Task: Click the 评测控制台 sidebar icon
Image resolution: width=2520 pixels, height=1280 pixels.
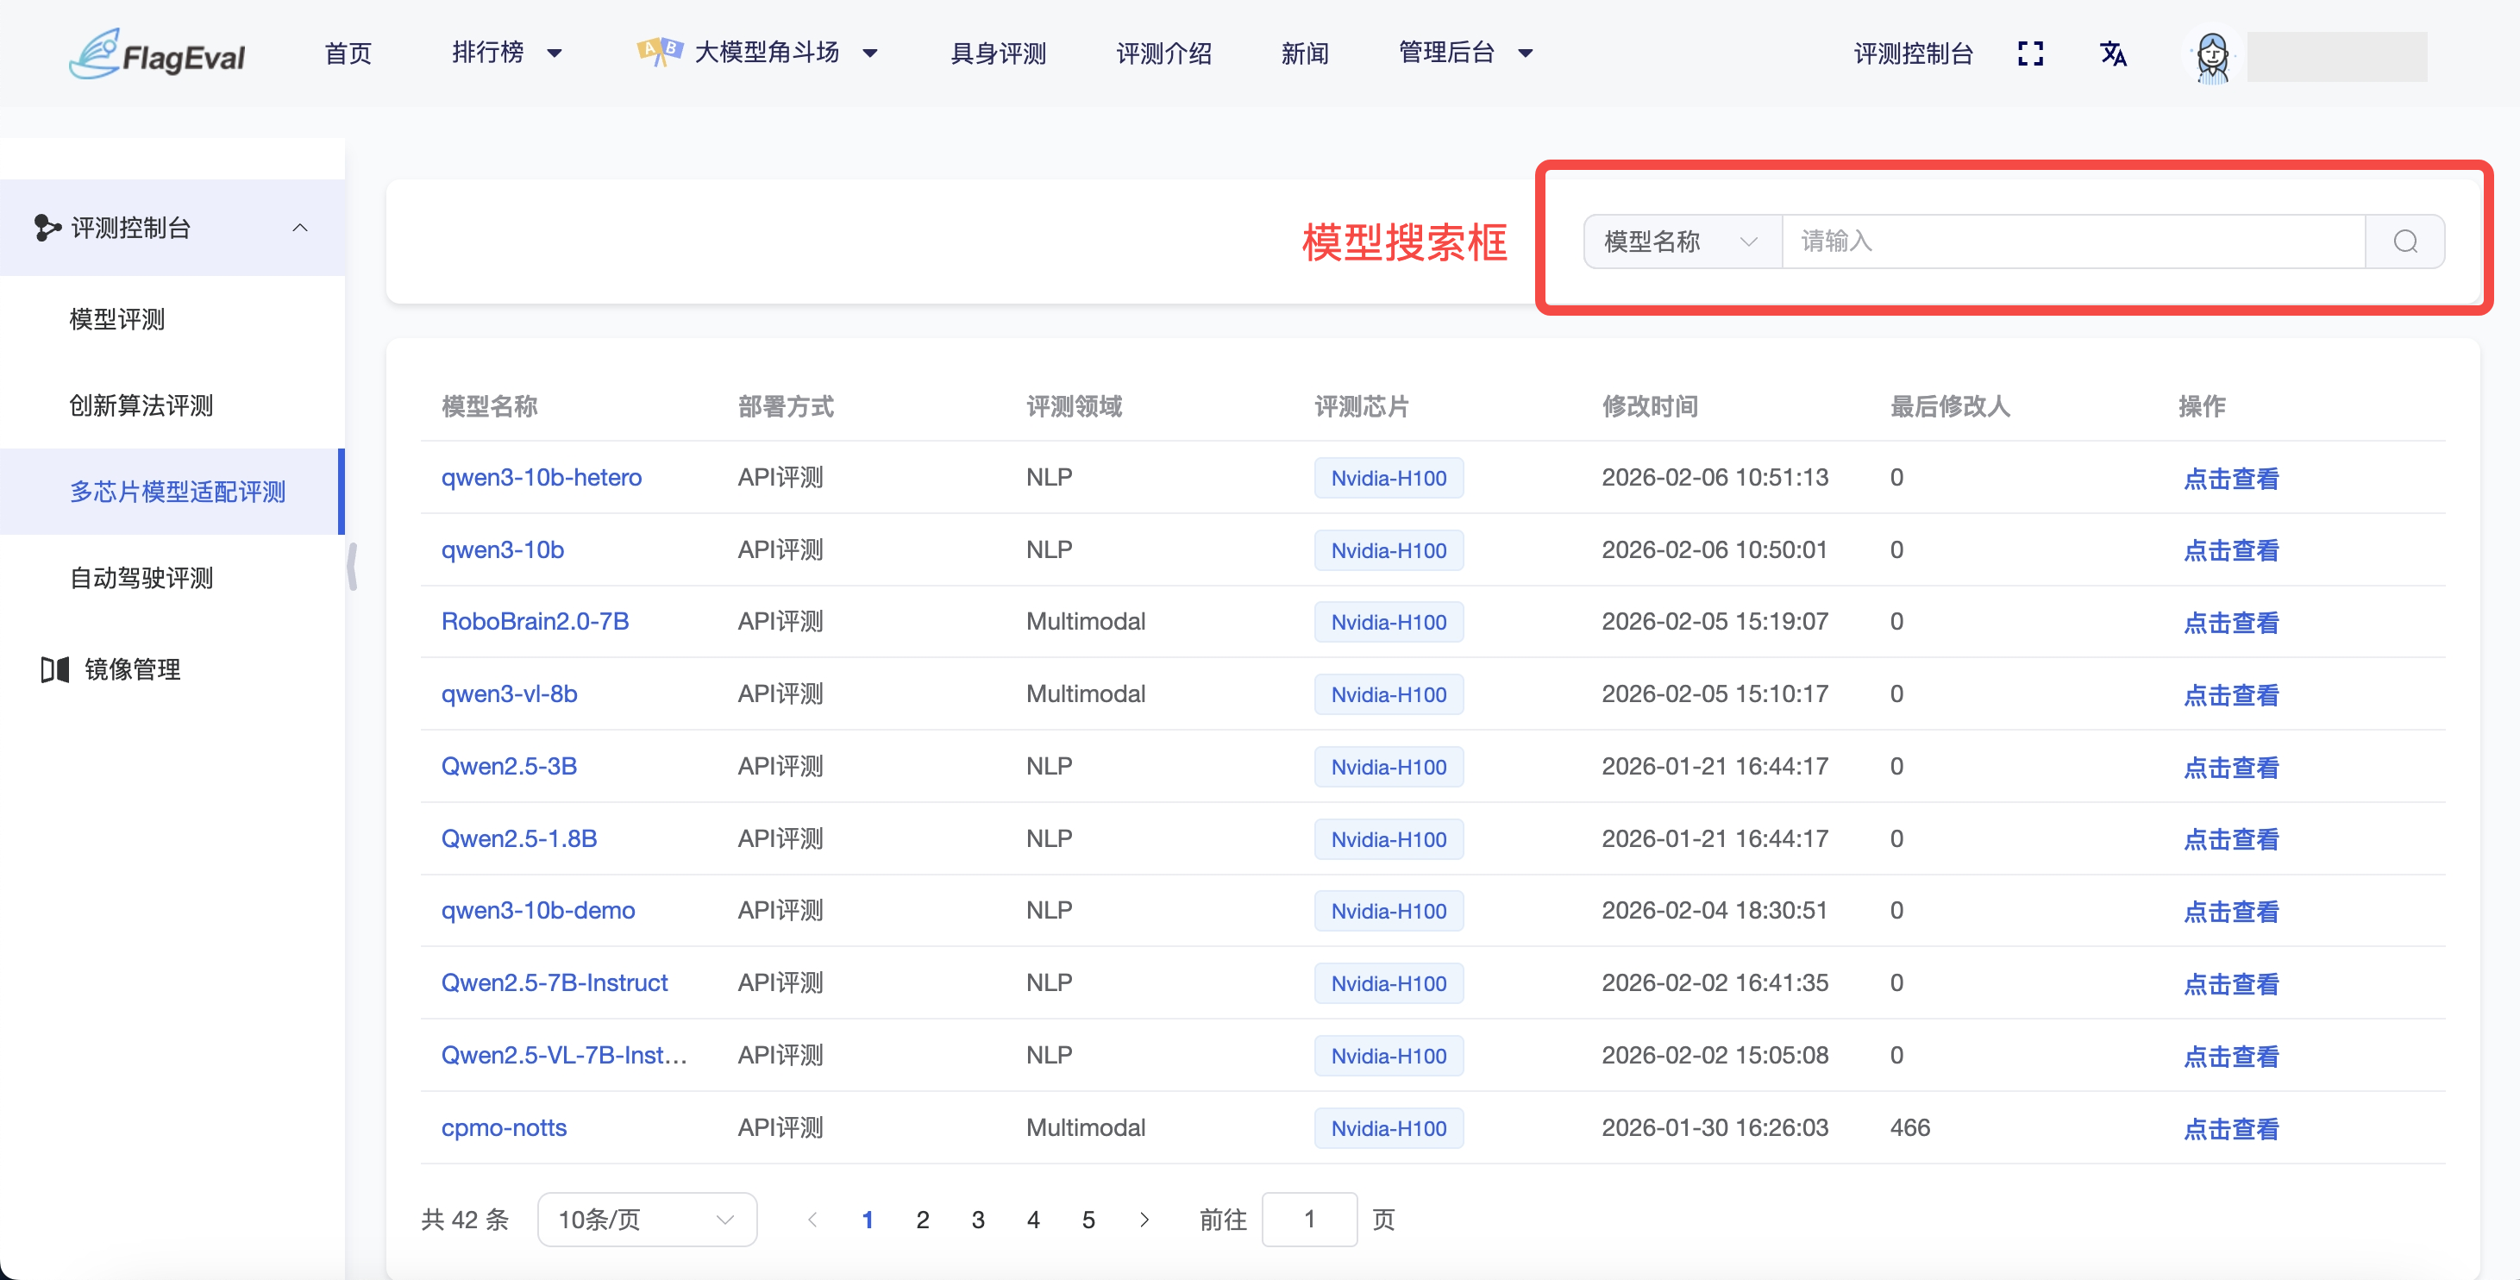Action: (x=46, y=227)
